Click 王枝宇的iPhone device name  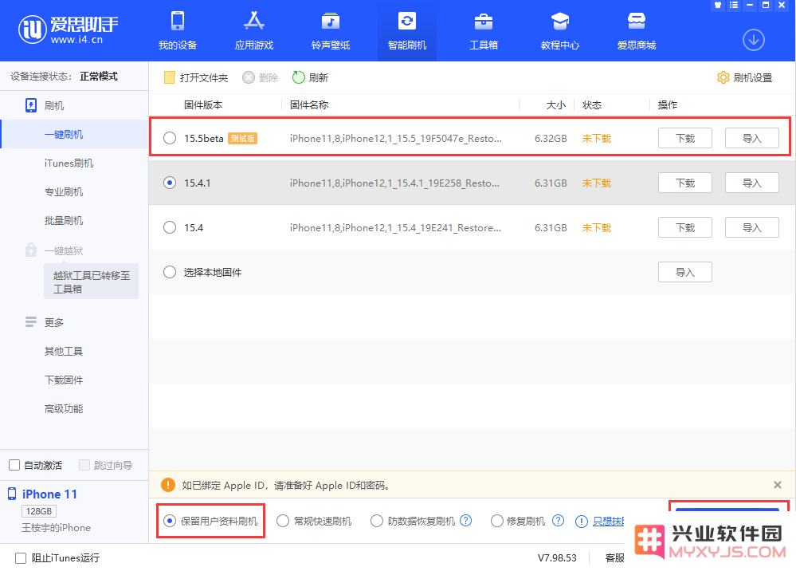tap(56, 527)
